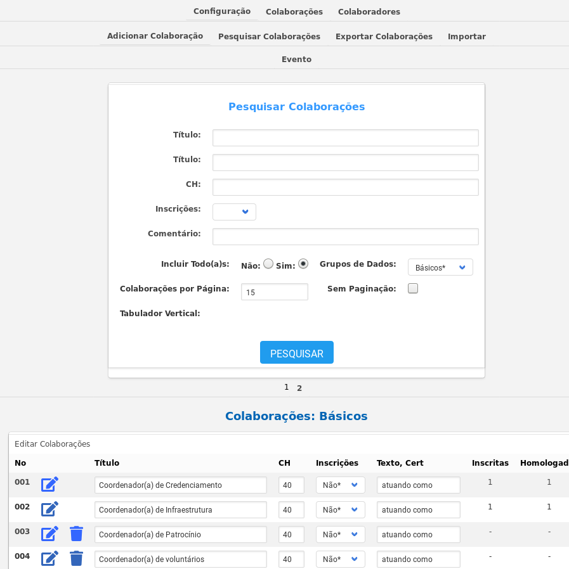
Task: Click Inscritas value in row 002
Action: 490,506
